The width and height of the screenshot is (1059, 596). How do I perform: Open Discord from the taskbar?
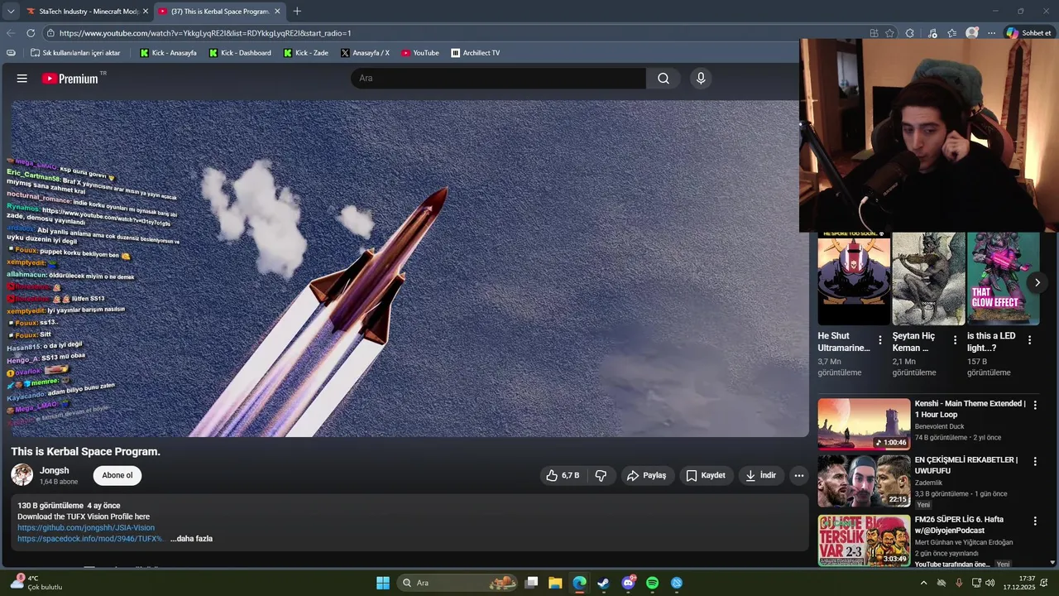pos(628,583)
